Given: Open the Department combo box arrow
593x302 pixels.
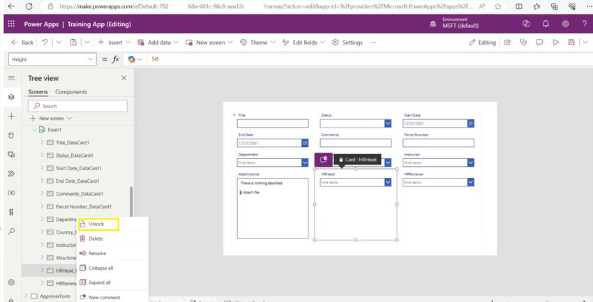Looking at the screenshot, I should pos(305,163).
